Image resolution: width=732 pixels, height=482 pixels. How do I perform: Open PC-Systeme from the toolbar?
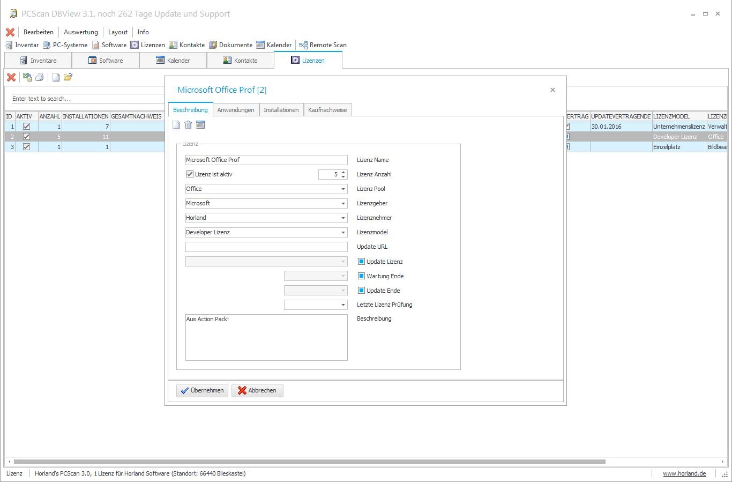tap(65, 45)
